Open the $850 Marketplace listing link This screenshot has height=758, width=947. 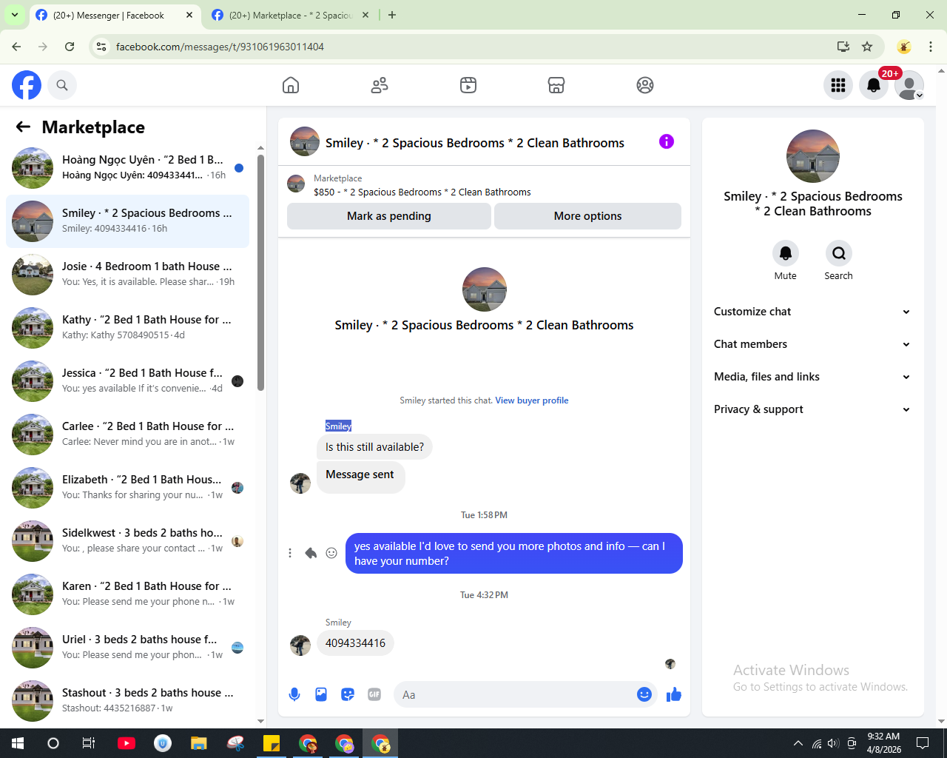422,192
